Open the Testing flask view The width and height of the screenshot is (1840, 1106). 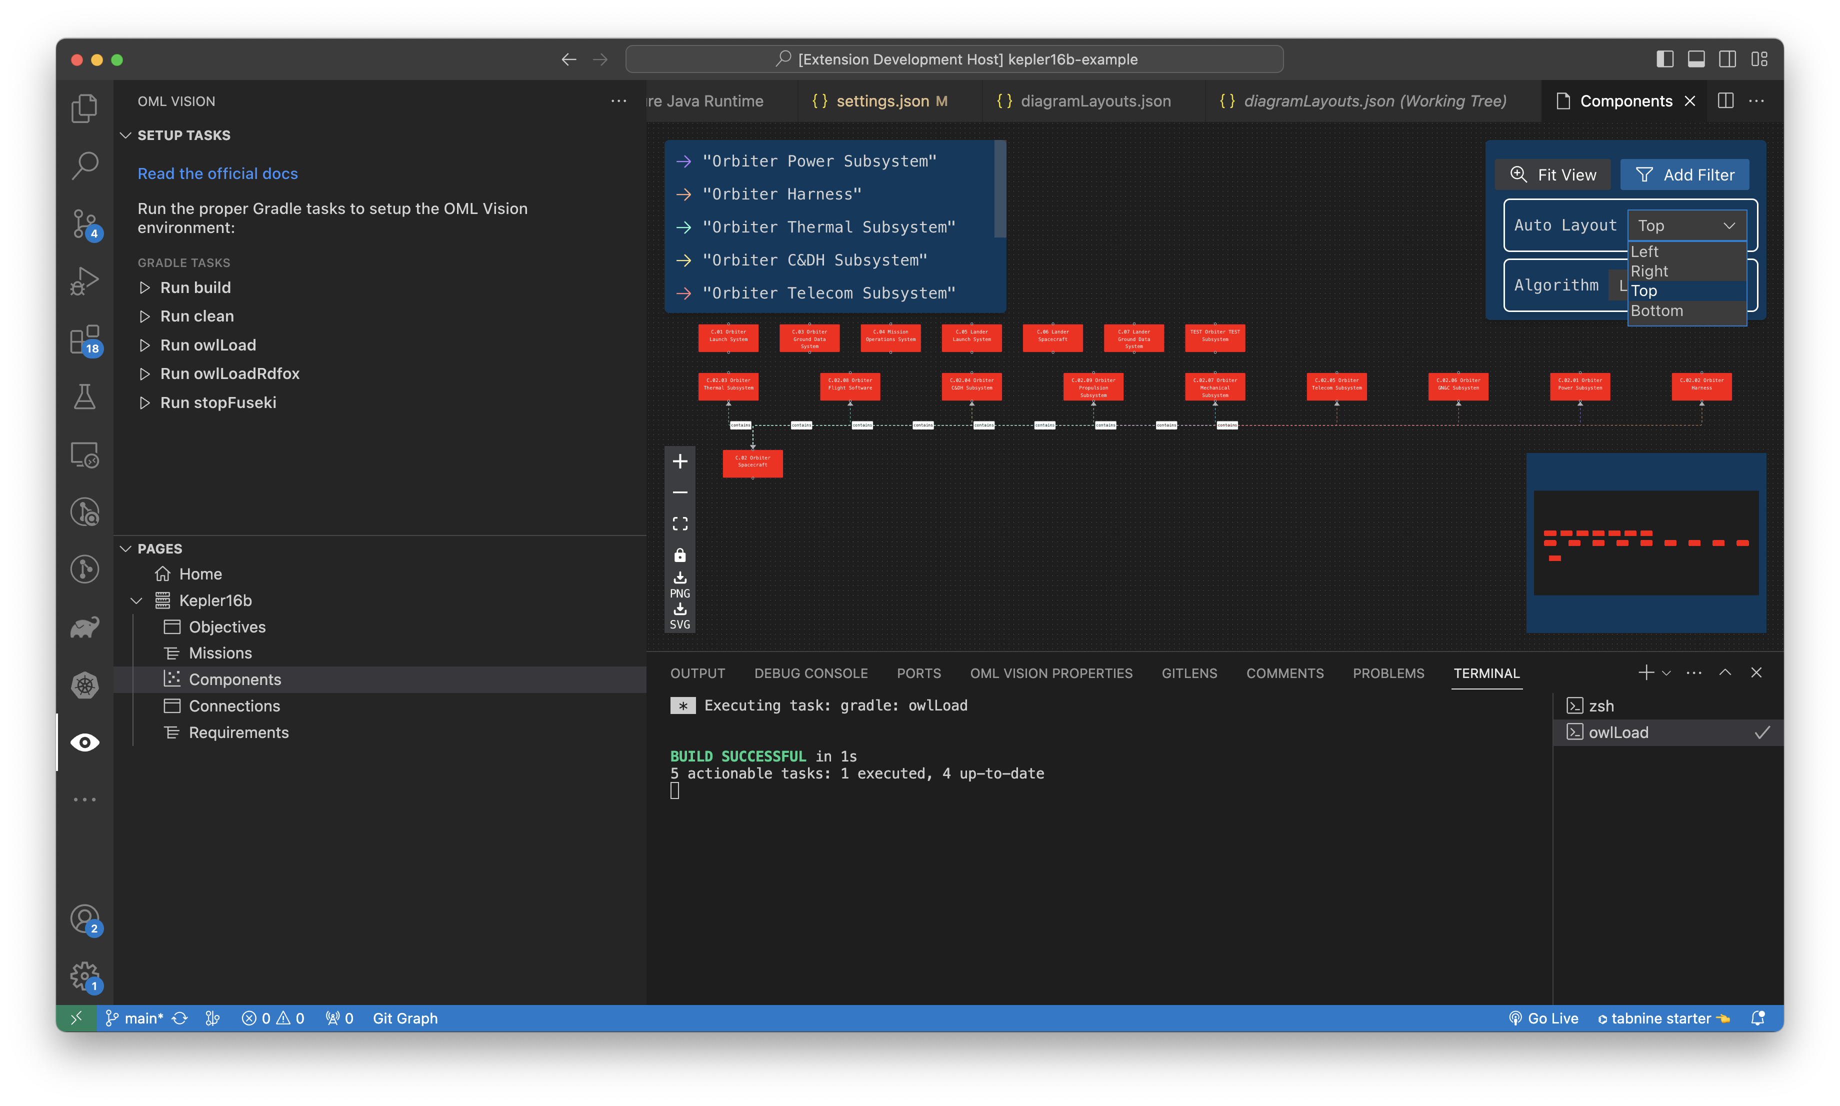[x=84, y=396]
